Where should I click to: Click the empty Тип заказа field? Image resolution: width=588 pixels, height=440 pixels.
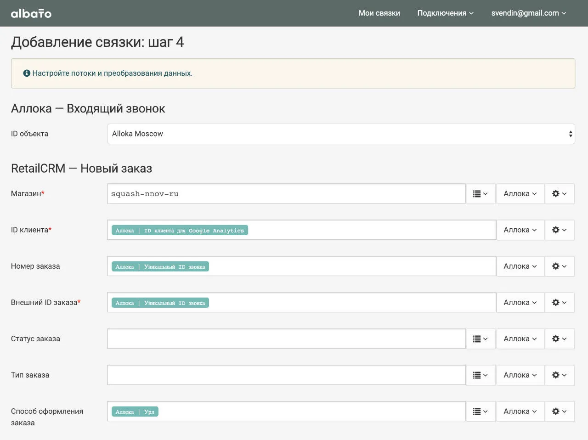[x=287, y=375]
